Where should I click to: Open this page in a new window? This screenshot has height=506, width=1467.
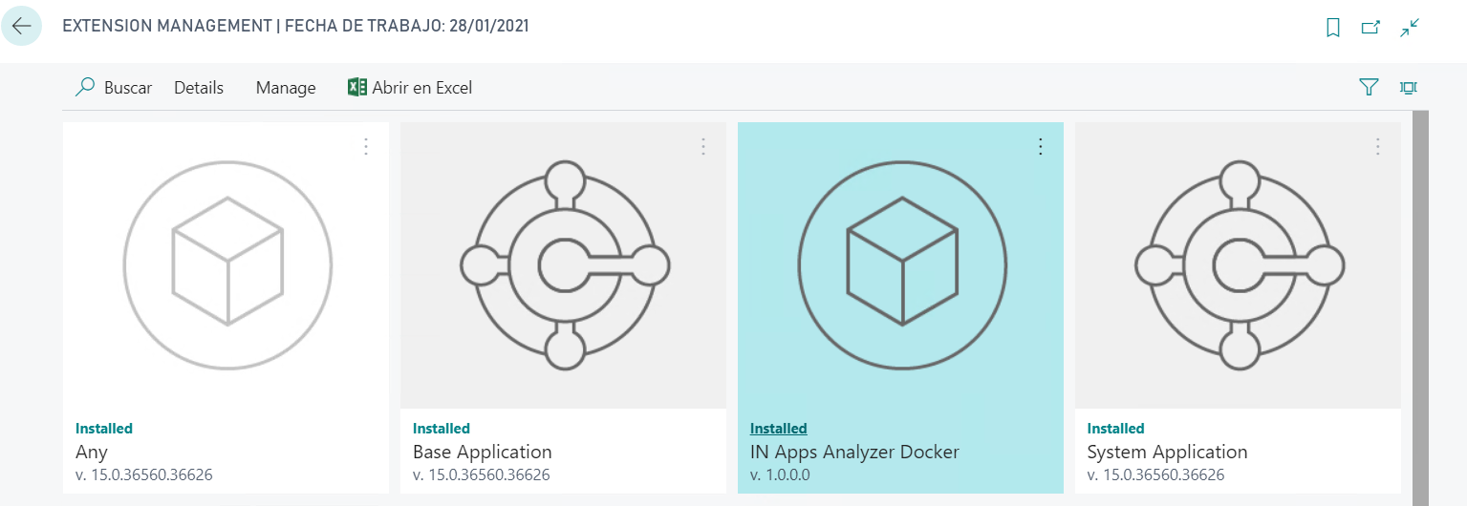pyautogui.click(x=1370, y=28)
